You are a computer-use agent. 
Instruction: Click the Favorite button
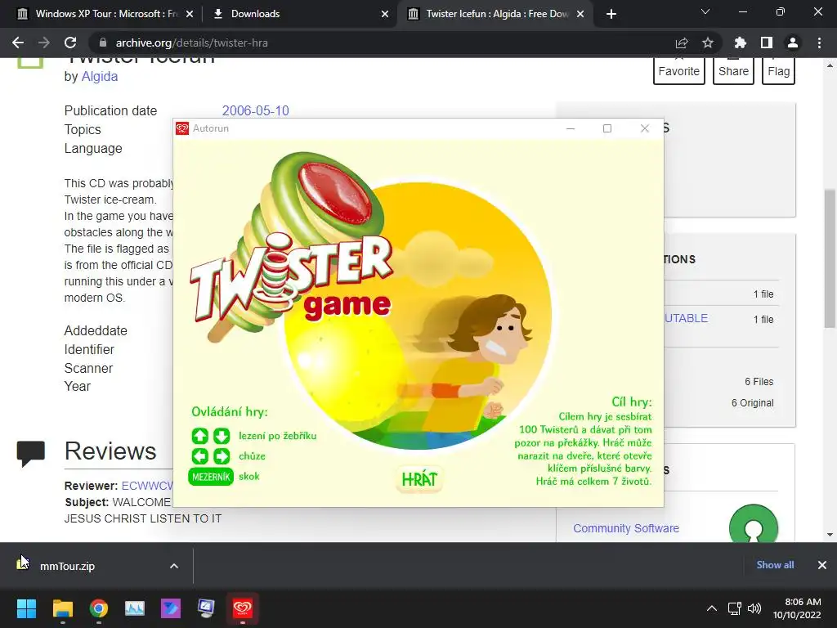pyautogui.click(x=678, y=71)
